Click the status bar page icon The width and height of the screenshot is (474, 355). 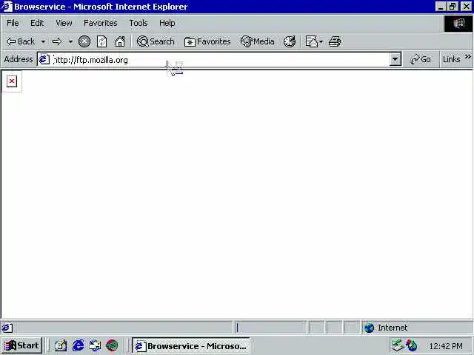coord(7,328)
